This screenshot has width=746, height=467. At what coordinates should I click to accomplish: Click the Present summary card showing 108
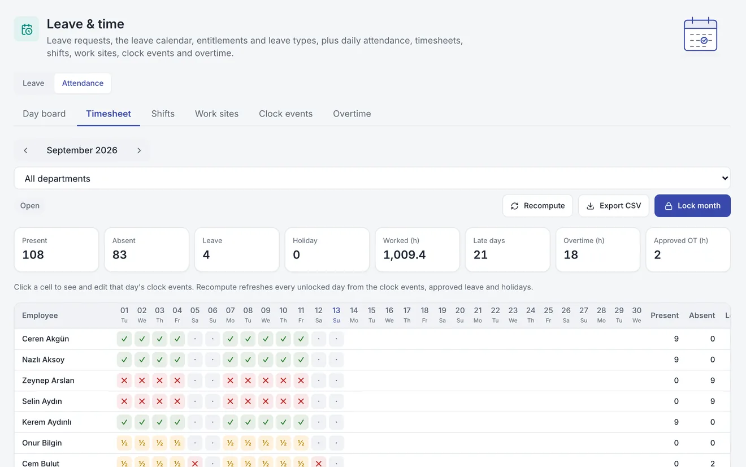coord(57,249)
